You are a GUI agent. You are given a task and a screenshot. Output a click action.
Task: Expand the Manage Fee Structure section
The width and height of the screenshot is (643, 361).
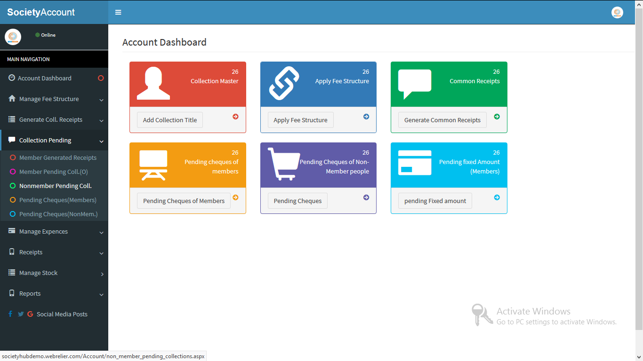click(48, 99)
